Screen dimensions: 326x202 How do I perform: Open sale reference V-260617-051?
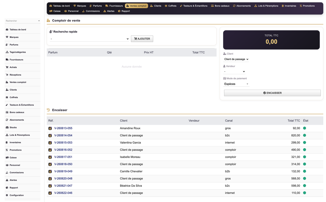63,157
